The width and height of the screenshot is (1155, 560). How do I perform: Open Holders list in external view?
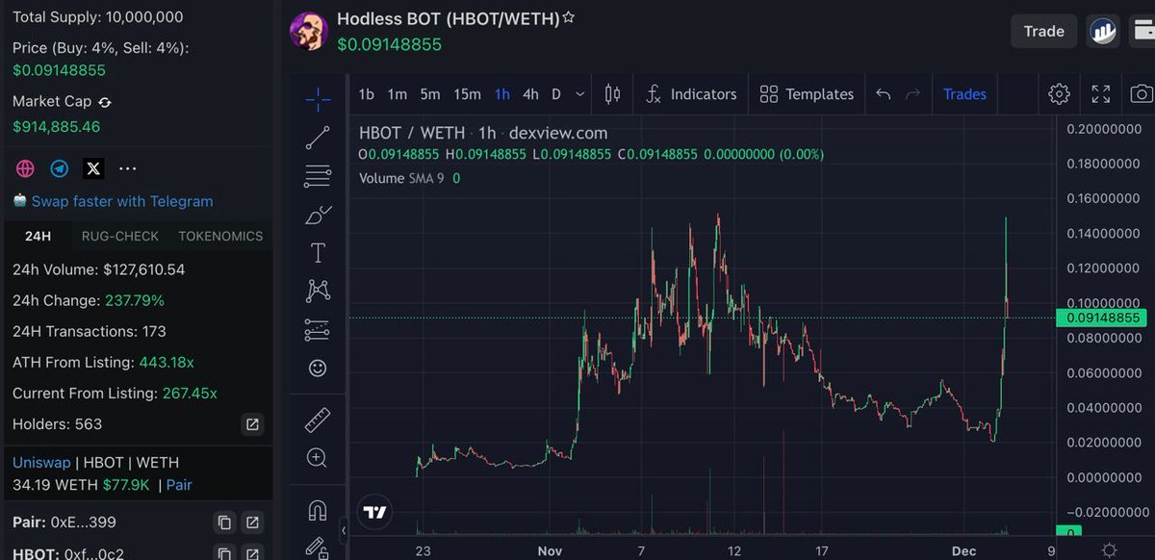point(252,424)
